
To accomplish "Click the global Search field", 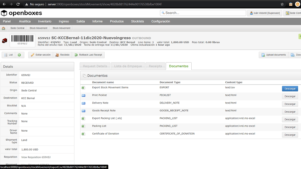I will [203, 13].
